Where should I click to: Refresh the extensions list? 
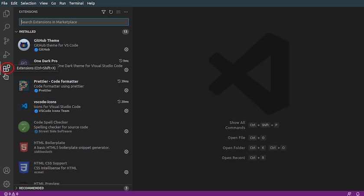pos(111,12)
